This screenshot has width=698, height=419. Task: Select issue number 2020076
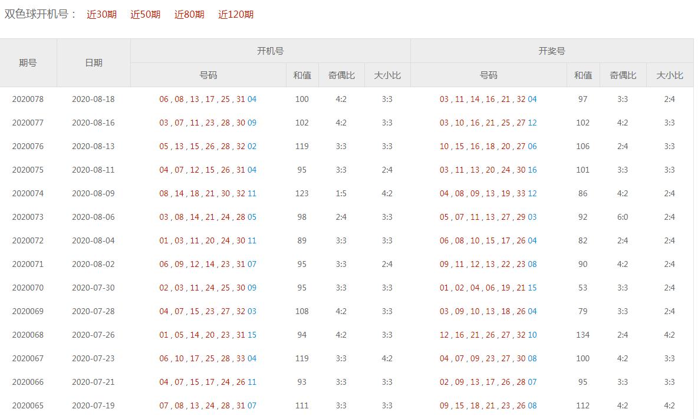pyautogui.click(x=28, y=146)
